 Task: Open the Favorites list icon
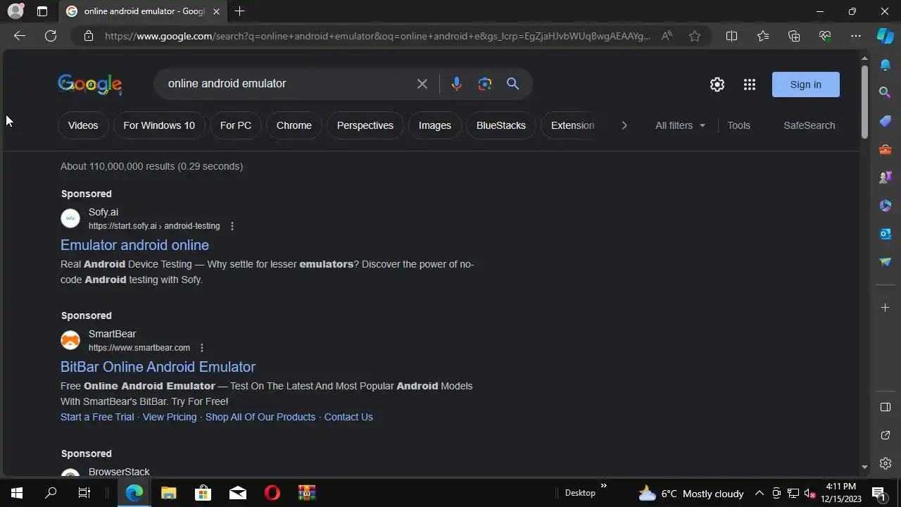[x=763, y=36]
